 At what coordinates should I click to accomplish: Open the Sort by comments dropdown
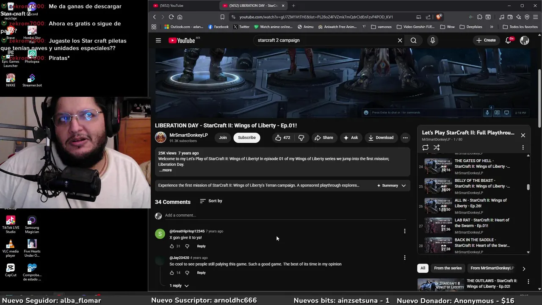coord(211,201)
